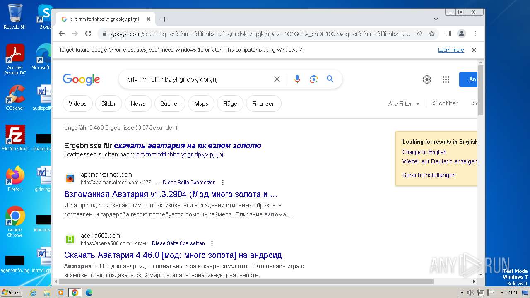530x298 pixels.
Task: Open more options for appmarketmod.com result
Action: pos(223,183)
